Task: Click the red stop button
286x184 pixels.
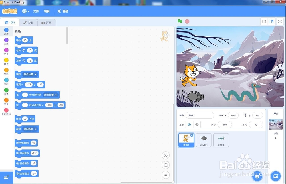Action: tap(187, 21)
